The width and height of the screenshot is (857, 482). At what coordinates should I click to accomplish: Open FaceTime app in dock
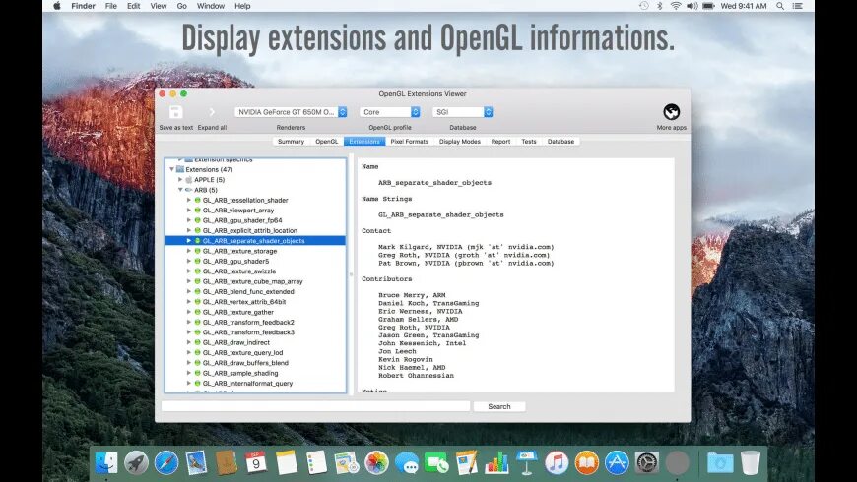click(x=436, y=463)
